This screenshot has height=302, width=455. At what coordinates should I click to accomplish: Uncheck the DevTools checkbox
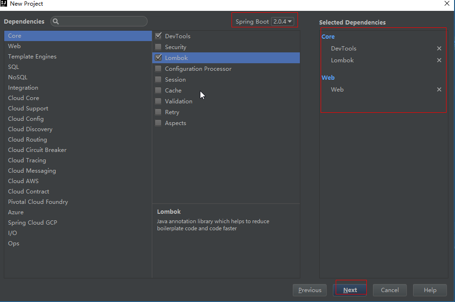(x=158, y=36)
